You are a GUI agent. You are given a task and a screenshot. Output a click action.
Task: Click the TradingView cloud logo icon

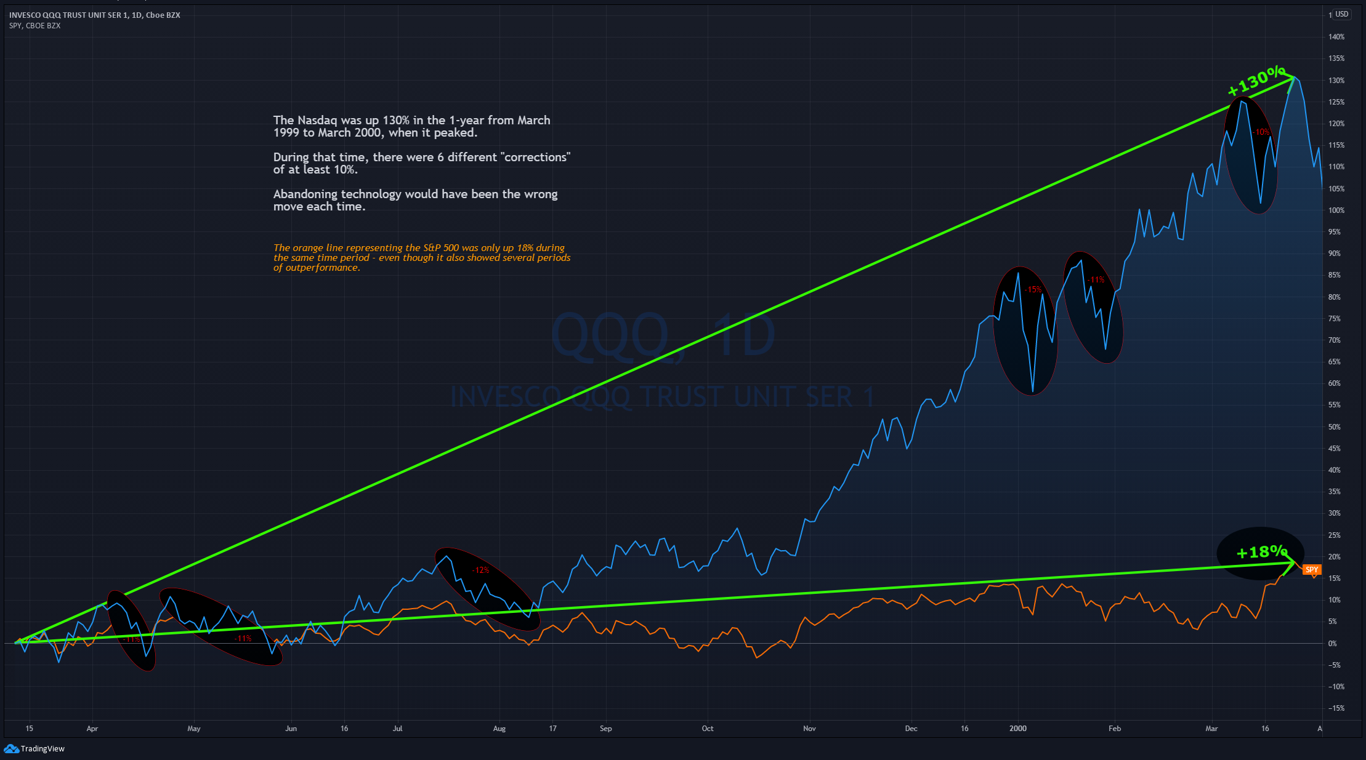pyautogui.click(x=11, y=748)
